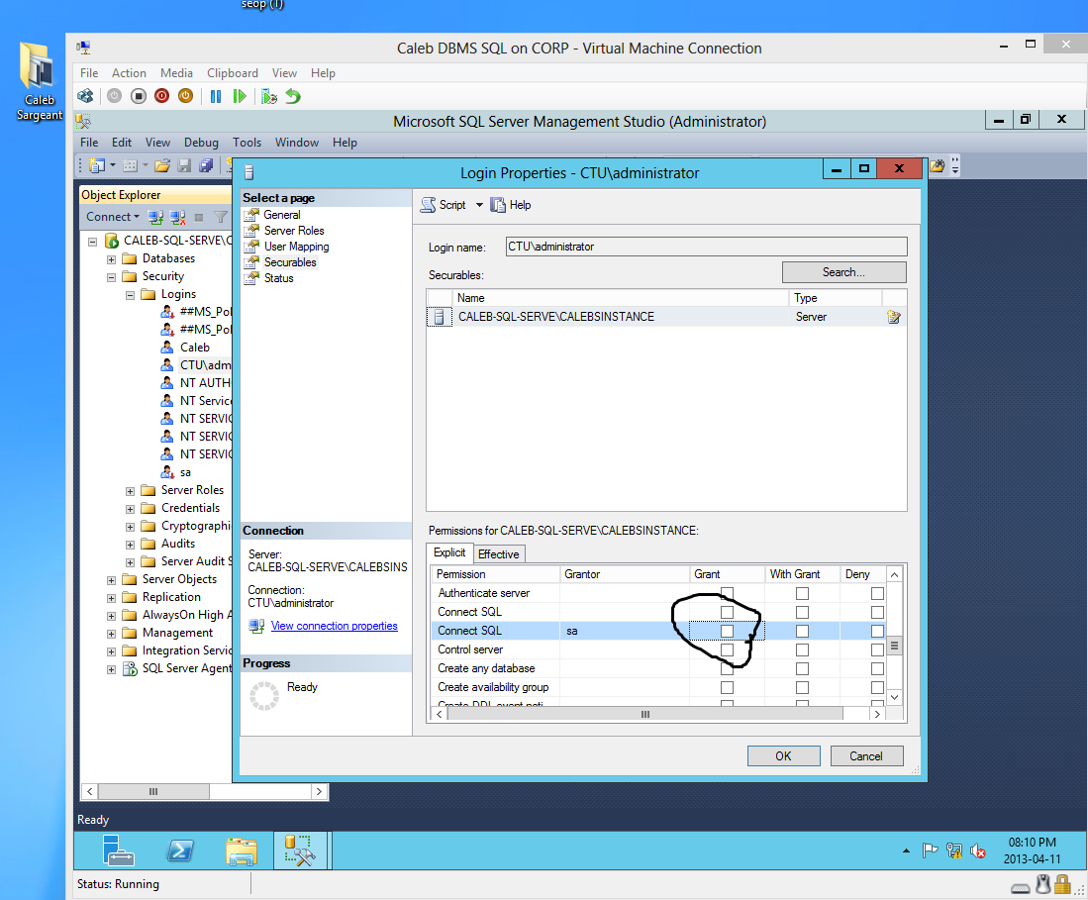Collapse the Logins folder
1088x900 pixels.
point(130,295)
